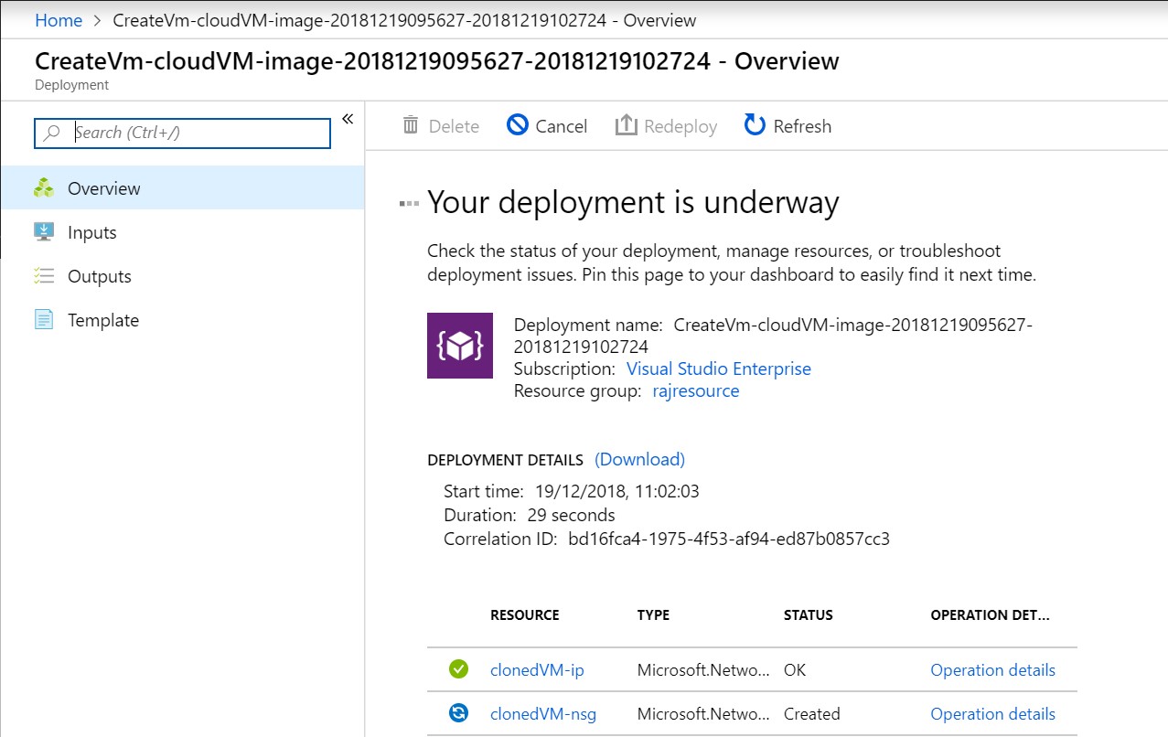
Task: Open the deployment details Download link
Action: pyautogui.click(x=638, y=459)
